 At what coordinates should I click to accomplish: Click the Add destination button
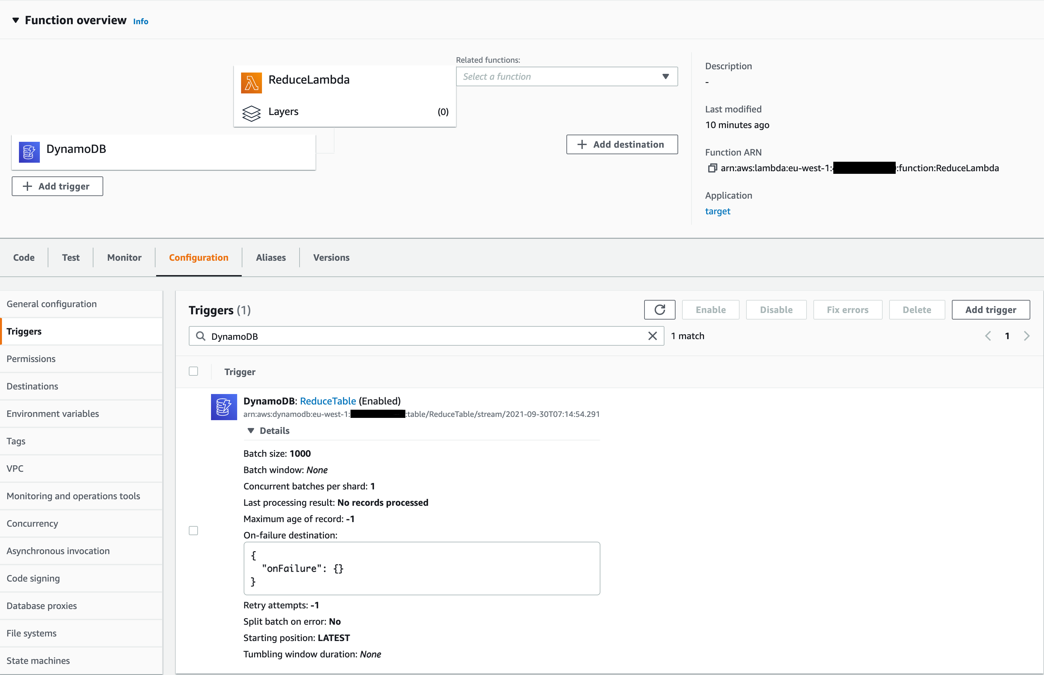click(622, 144)
